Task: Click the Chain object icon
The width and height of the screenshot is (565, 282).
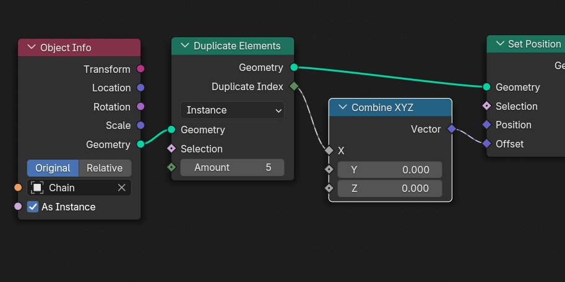Action: (37, 188)
